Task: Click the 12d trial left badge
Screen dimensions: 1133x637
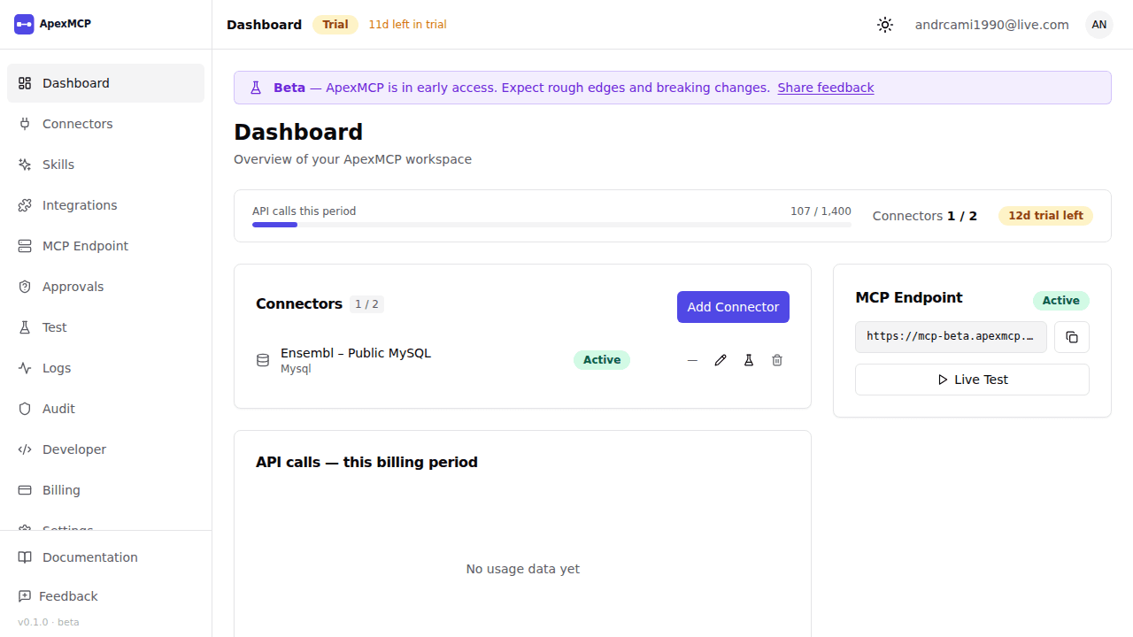Action: 1045,216
